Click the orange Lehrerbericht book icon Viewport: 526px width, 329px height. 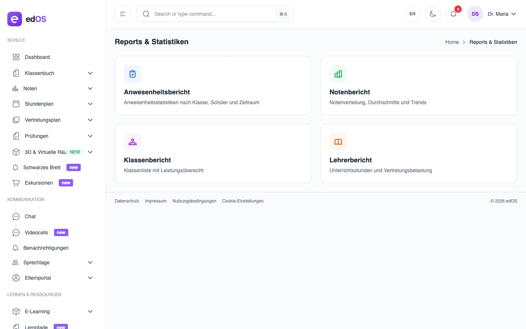[338, 142]
